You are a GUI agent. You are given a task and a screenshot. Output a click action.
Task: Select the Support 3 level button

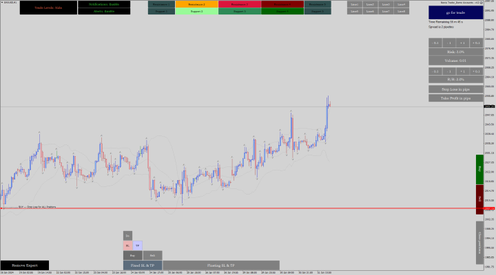click(239, 12)
